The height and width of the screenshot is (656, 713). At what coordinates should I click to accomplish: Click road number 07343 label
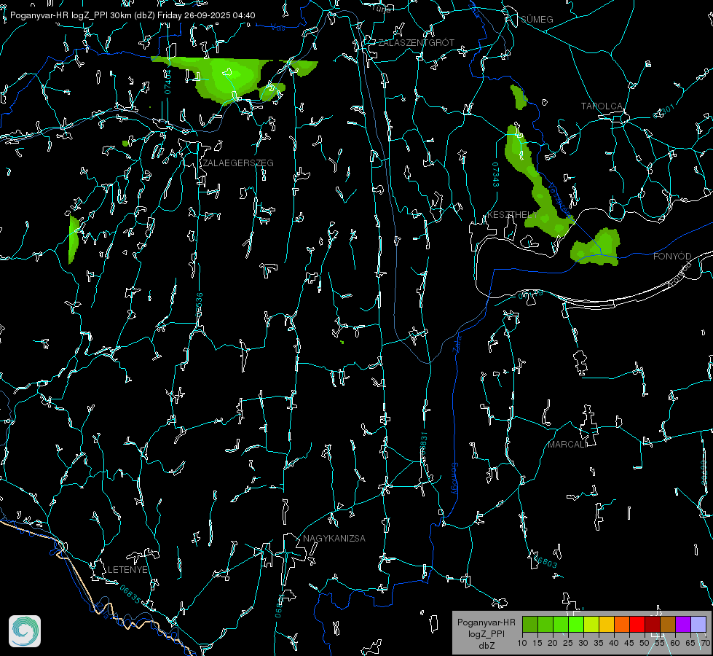point(496,174)
